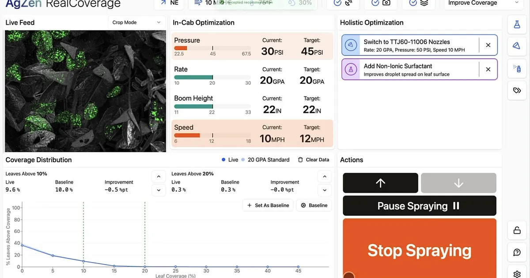Toggle the camera check button in top bar
The height and width of the screenshot is (278, 530).
point(381,3)
